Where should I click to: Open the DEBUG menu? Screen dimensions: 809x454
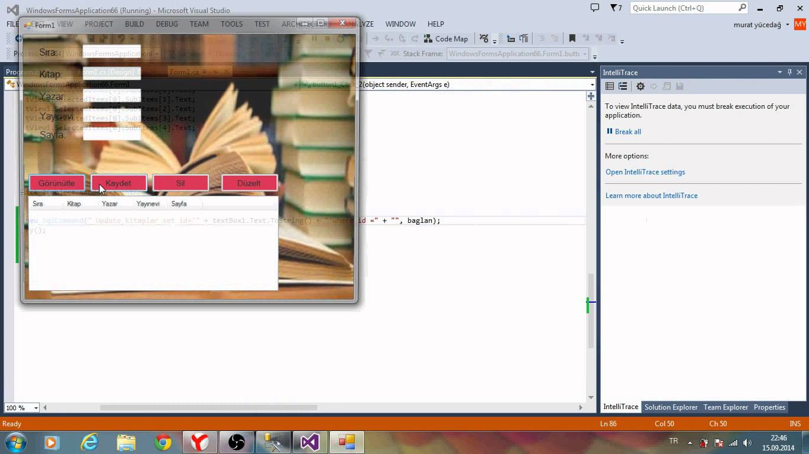coord(167,24)
